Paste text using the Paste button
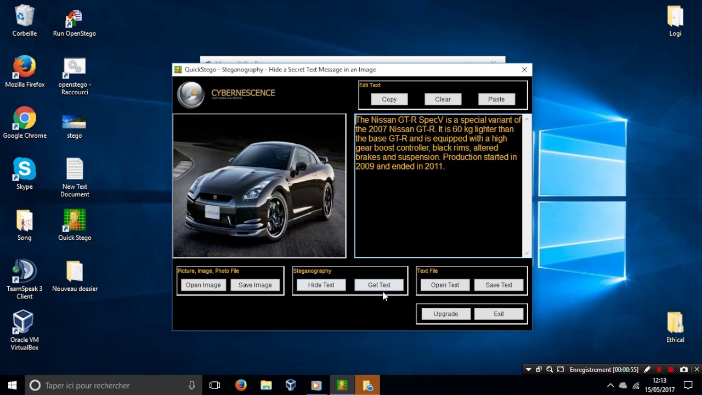The width and height of the screenshot is (702, 395). (x=496, y=99)
